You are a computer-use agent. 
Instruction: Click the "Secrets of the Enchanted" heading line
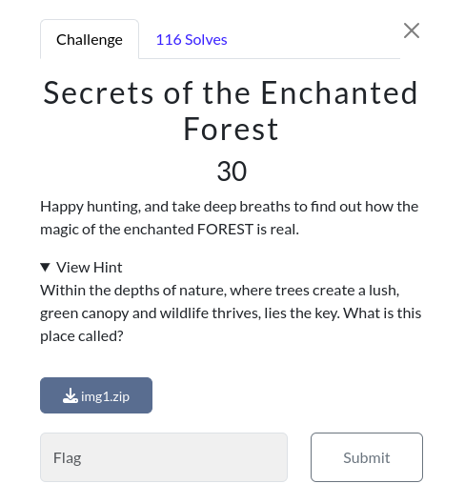coord(231,92)
